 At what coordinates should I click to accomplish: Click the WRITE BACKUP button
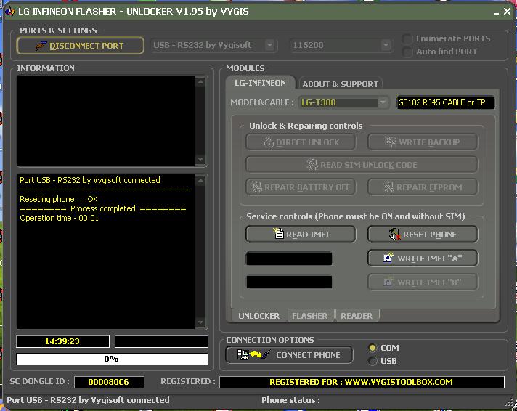[423, 142]
